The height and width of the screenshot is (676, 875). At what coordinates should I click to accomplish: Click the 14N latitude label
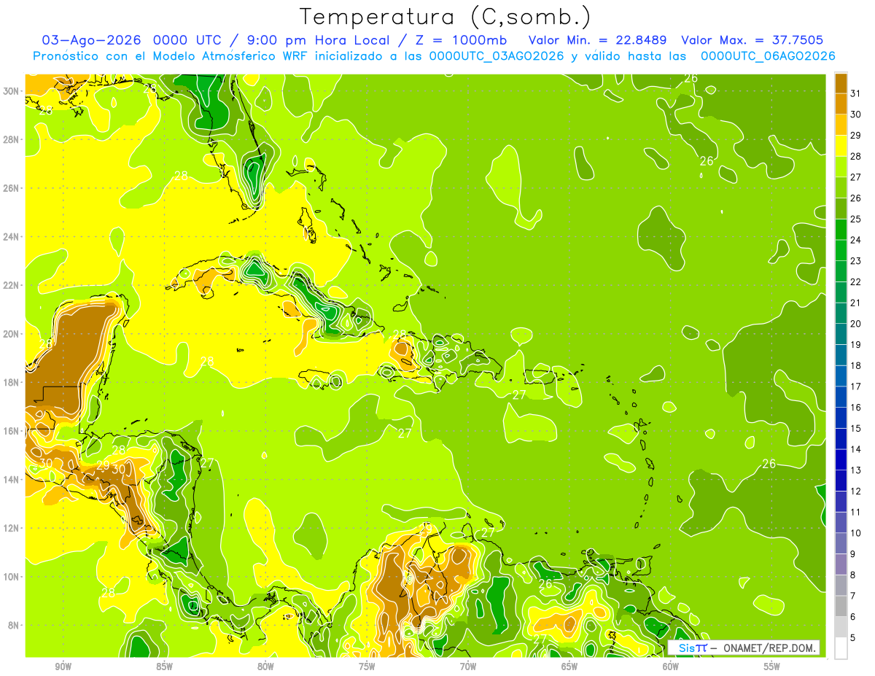point(12,480)
